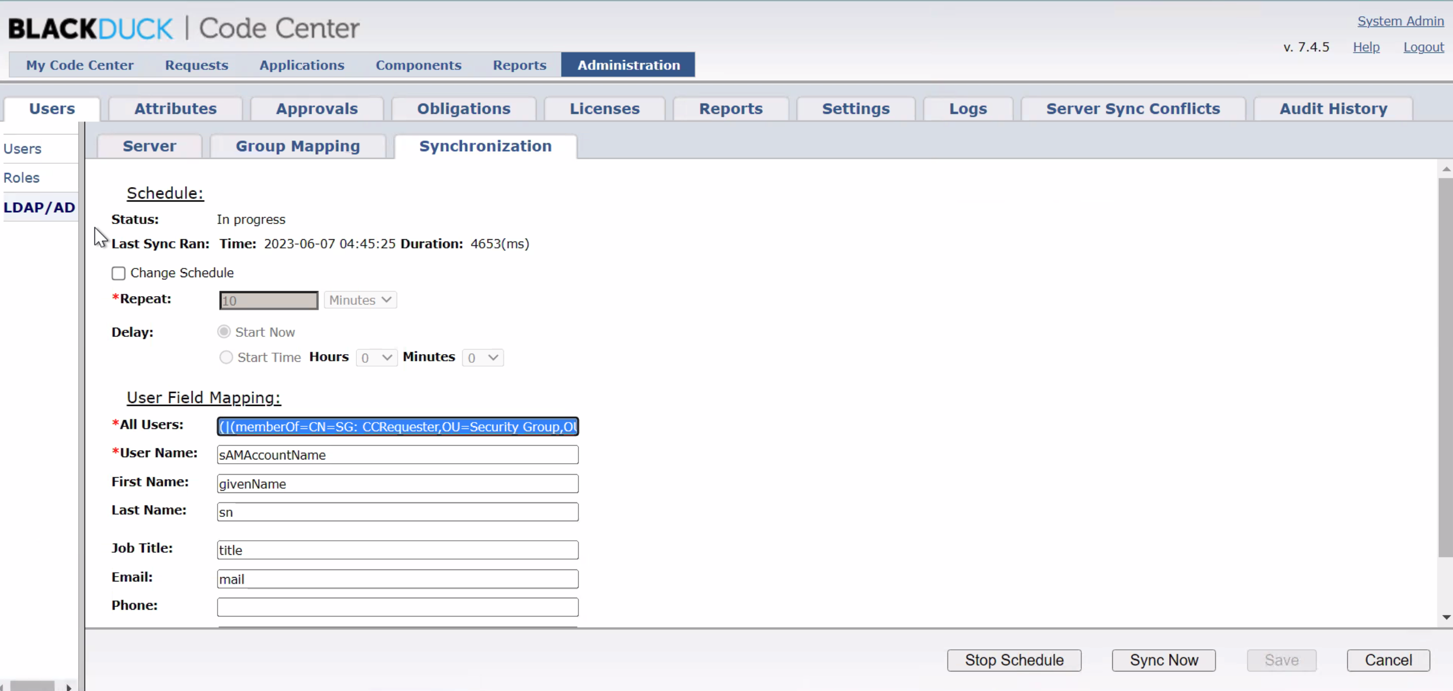
Task: Click the vertical scrollbar down arrow
Action: 1445,617
